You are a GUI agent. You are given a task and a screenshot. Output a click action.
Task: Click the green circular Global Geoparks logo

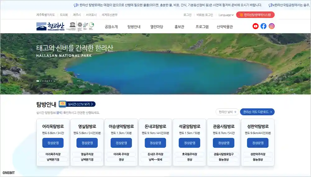click(x=91, y=25)
